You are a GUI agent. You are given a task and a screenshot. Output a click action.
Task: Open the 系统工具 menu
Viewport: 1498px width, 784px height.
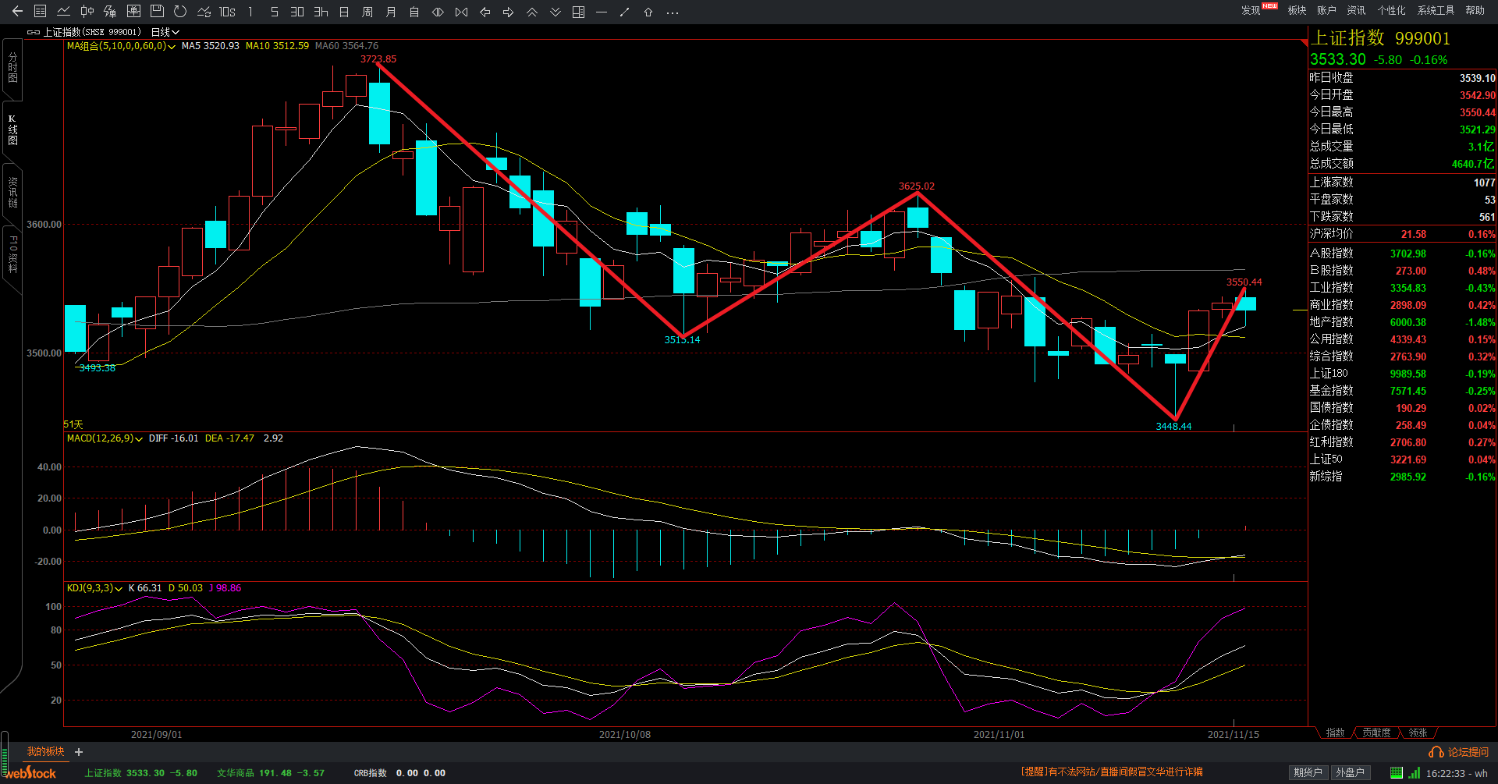coord(1436,10)
